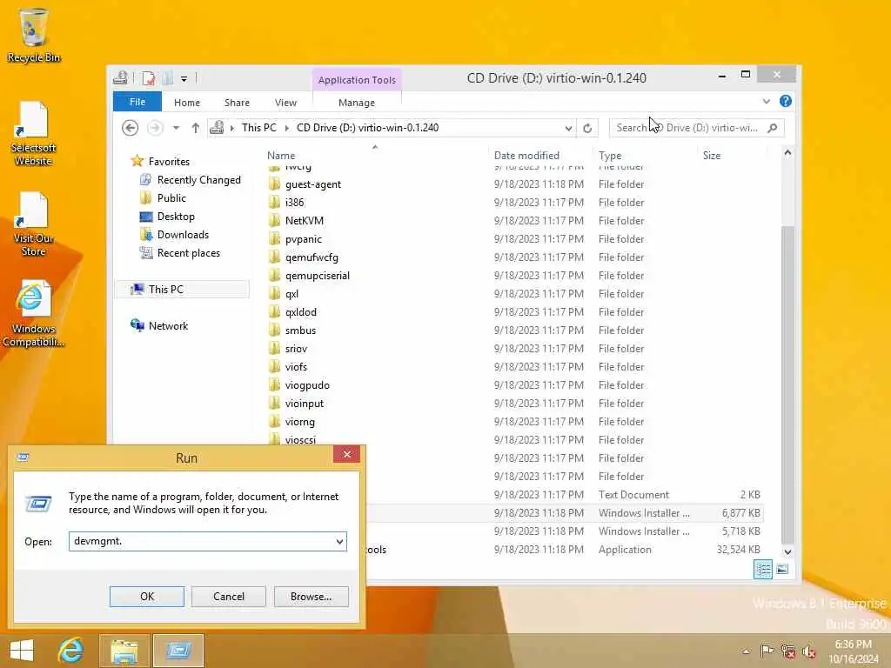This screenshot has height=668, width=891.
Task: Open Visit Our Store desktop shortcut
Action: pyautogui.click(x=33, y=224)
